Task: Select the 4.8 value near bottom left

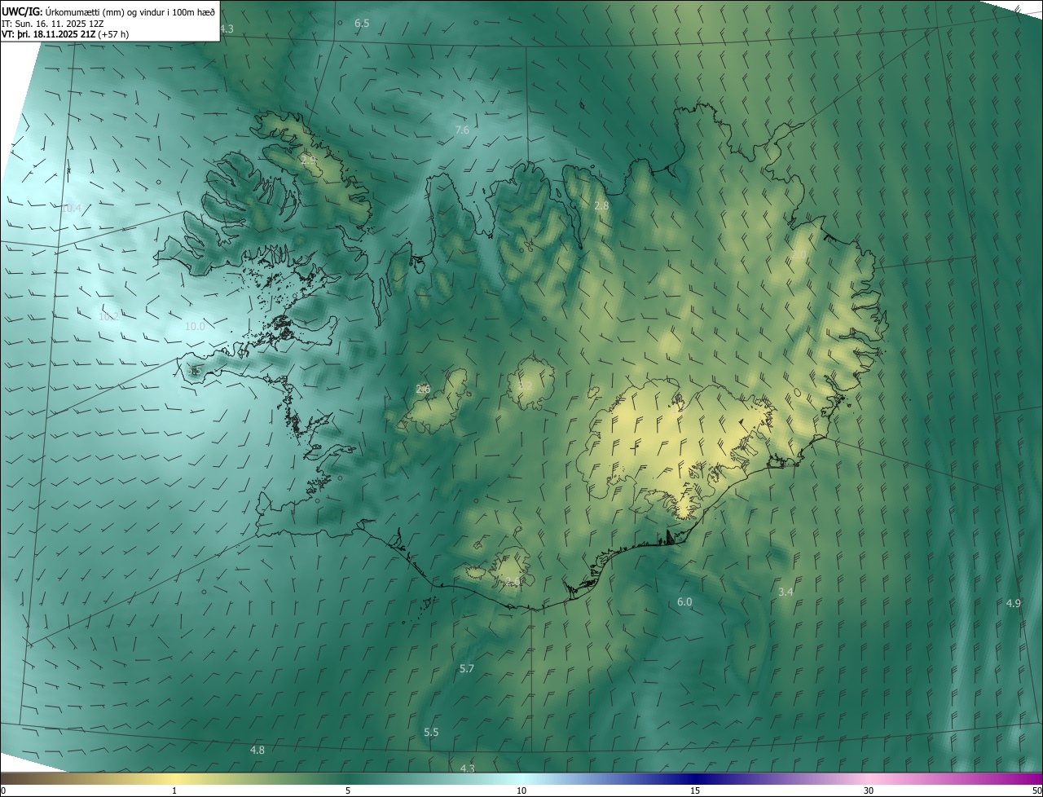Action: tap(257, 750)
